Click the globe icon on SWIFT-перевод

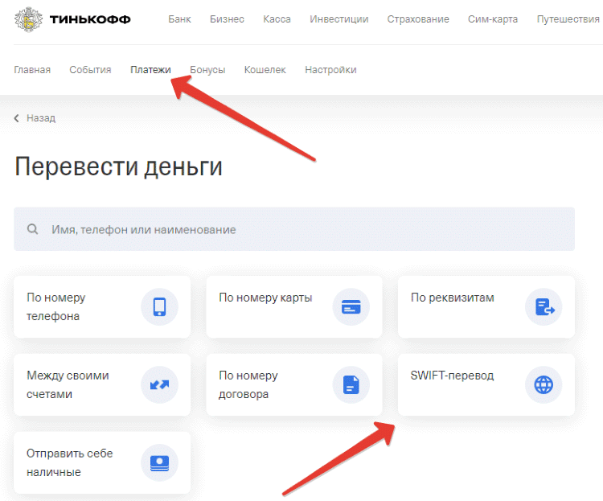[x=544, y=384]
